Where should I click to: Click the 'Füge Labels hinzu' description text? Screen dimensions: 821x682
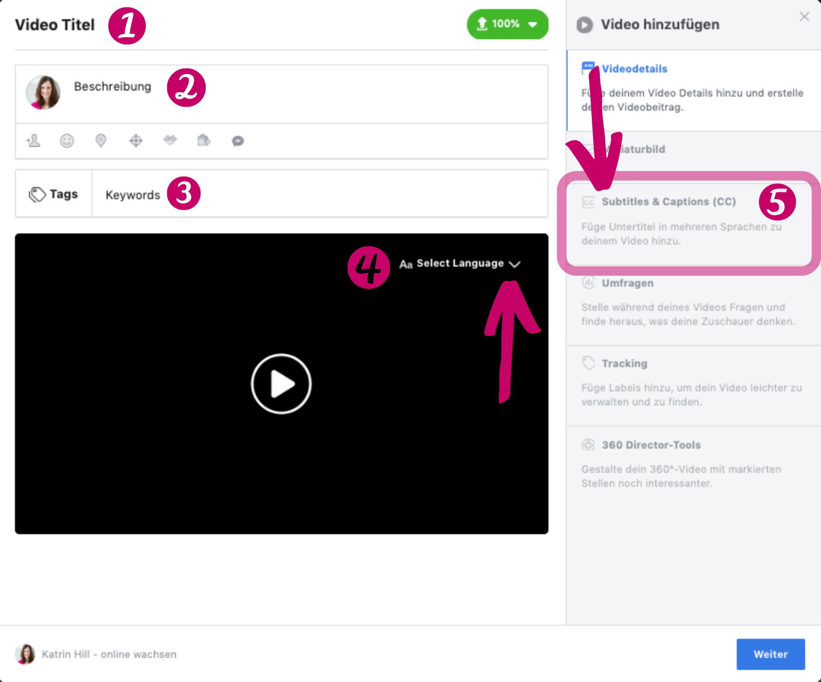pos(691,395)
